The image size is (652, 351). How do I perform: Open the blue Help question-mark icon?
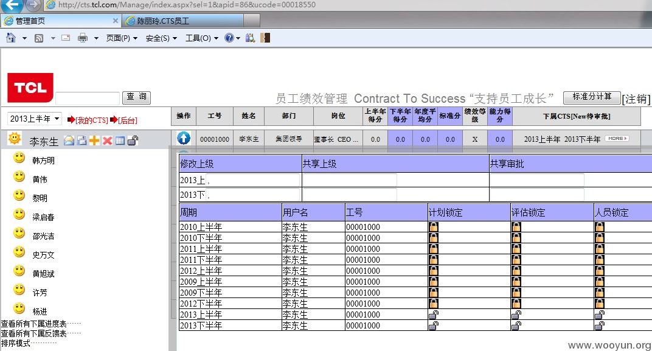[229, 38]
